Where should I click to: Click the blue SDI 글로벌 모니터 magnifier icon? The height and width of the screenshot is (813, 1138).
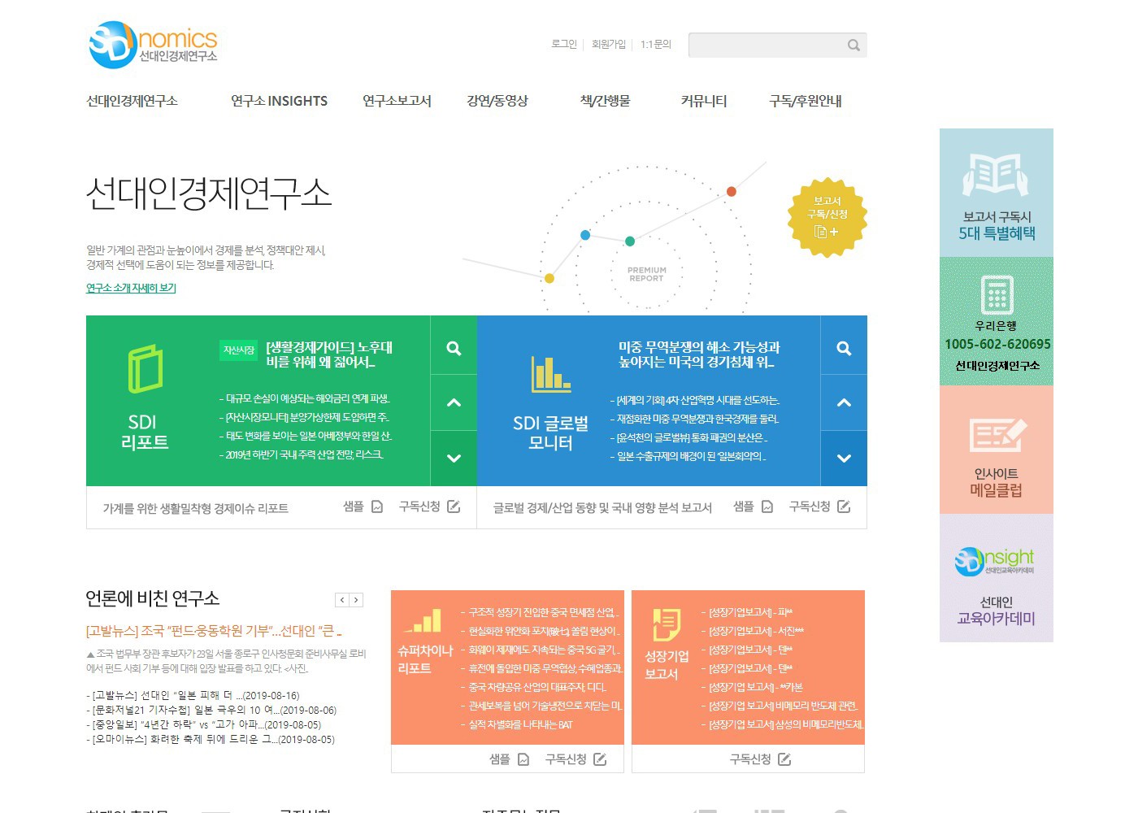click(844, 348)
